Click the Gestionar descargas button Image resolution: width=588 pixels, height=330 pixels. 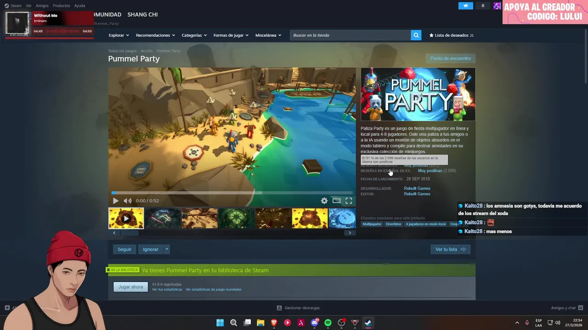point(298,308)
